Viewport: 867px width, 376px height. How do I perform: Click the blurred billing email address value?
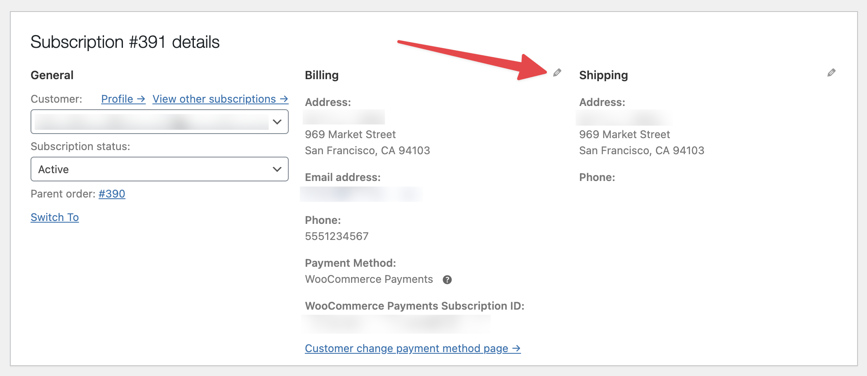[361, 194]
